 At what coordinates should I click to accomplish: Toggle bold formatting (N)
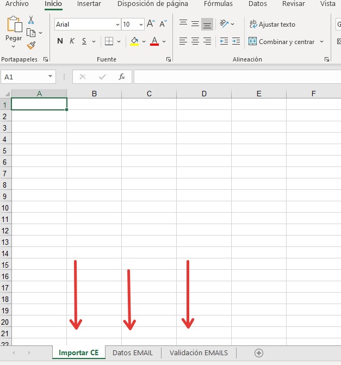[x=60, y=41]
